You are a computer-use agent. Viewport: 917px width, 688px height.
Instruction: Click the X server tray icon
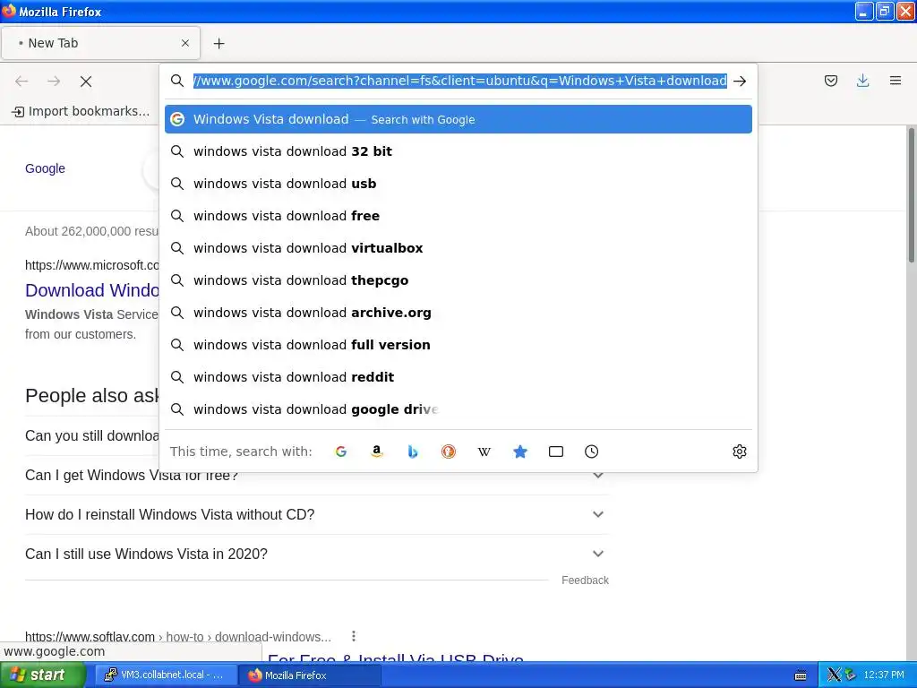(834, 675)
